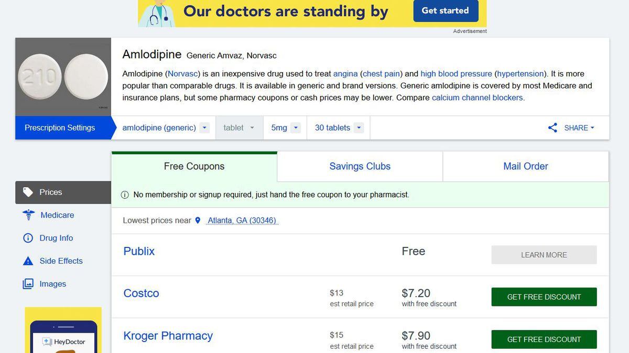Click the Side Effects warning triangle icon
The height and width of the screenshot is (353, 629).
(28, 261)
